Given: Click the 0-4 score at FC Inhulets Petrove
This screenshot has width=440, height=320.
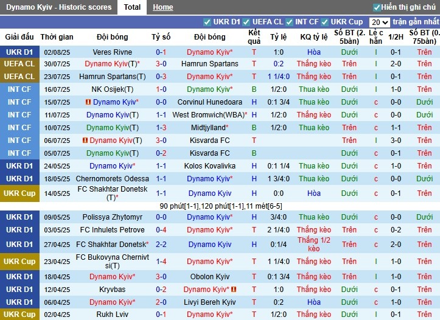Looking at the screenshot, I should (161, 230).
